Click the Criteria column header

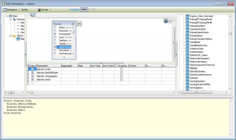coord(137,66)
